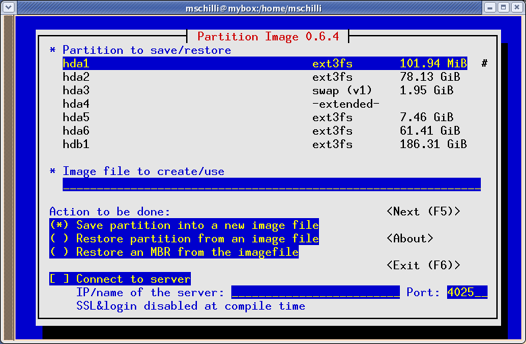This screenshot has width=526, height=344.
Task: Maximize the terminal window
Action: 504,7
